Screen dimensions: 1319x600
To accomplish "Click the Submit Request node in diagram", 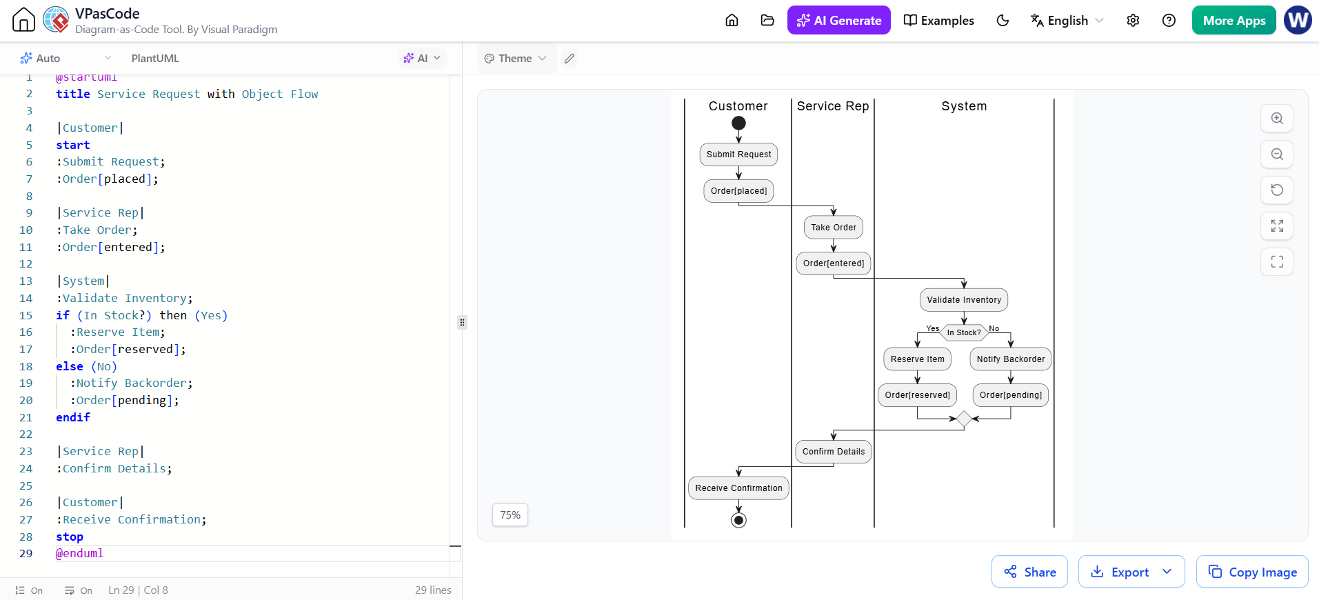I will tap(738, 154).
